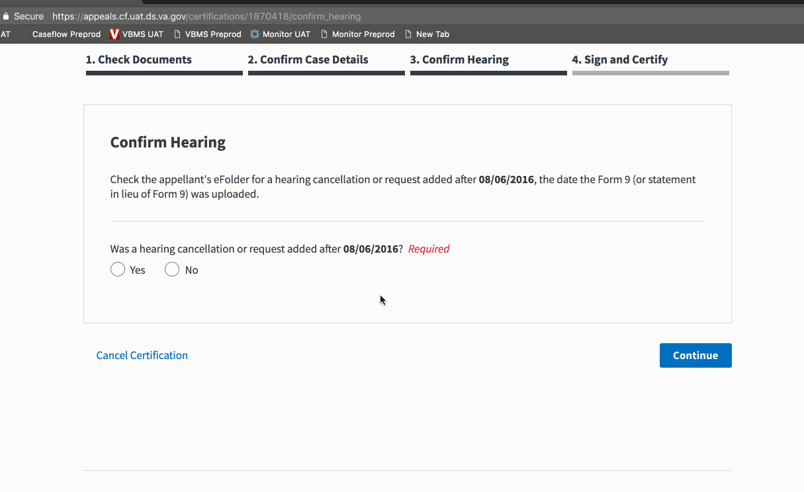The width and height of the screenshot is (804, 492).
Task: Open the Caseflow Preprod bookmark
Action: [x=60, y=34]
